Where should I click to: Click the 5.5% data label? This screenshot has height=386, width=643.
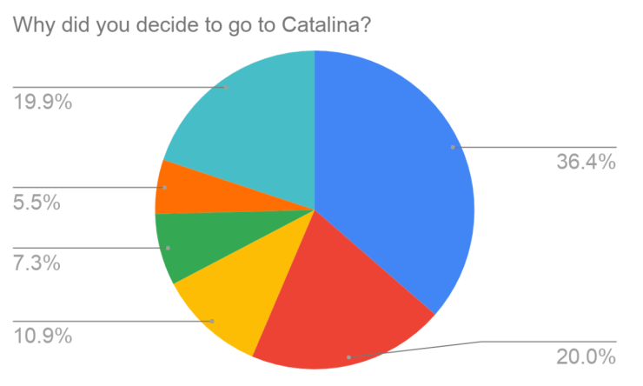(x=36, y=203)
